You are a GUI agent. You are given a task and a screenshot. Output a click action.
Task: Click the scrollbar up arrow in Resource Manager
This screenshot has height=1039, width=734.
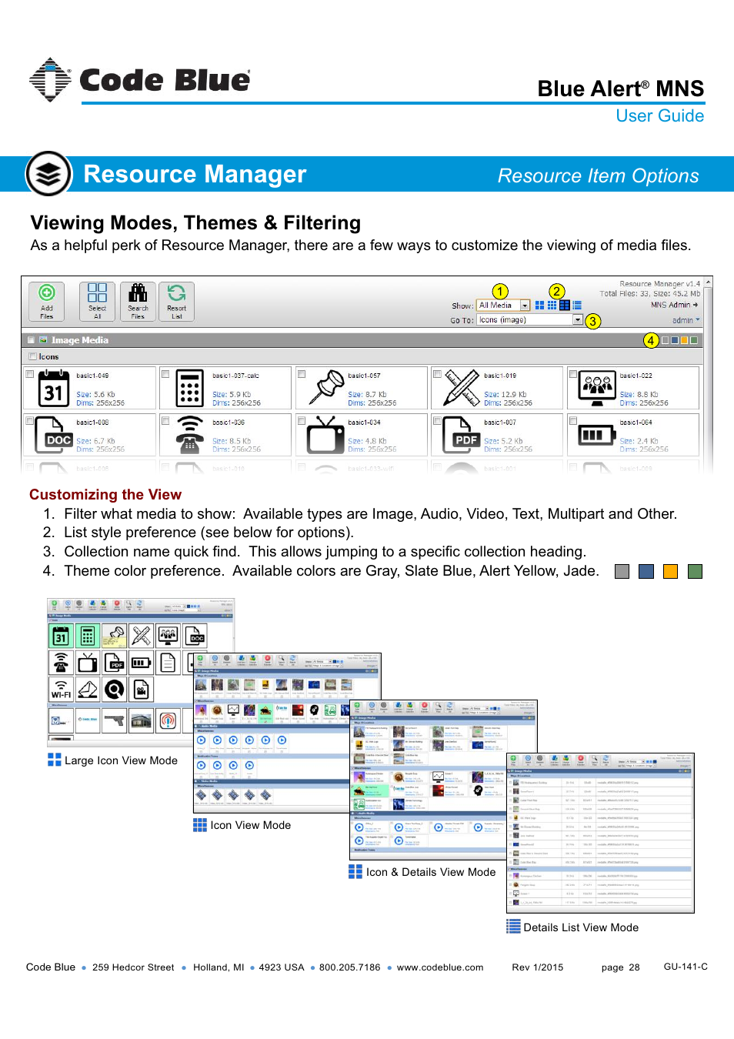tap(709, 282)
